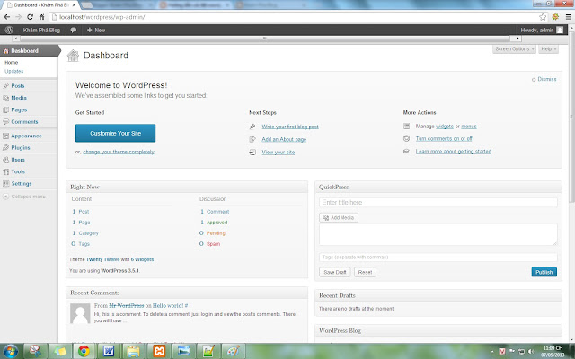Image resolution: width=575 pixels, height=359 pixels.
Task: Click QuickPress title input field
Action: coord(438,202)
